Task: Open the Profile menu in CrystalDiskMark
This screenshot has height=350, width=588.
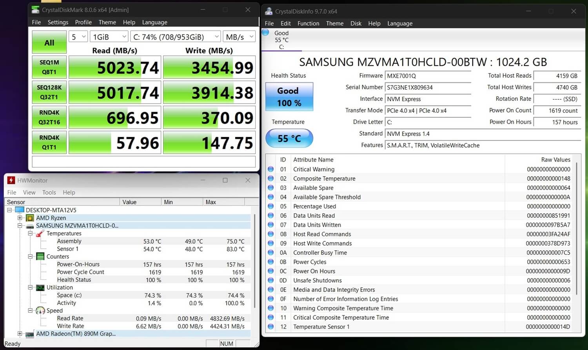Action: [x=83, y=22]
